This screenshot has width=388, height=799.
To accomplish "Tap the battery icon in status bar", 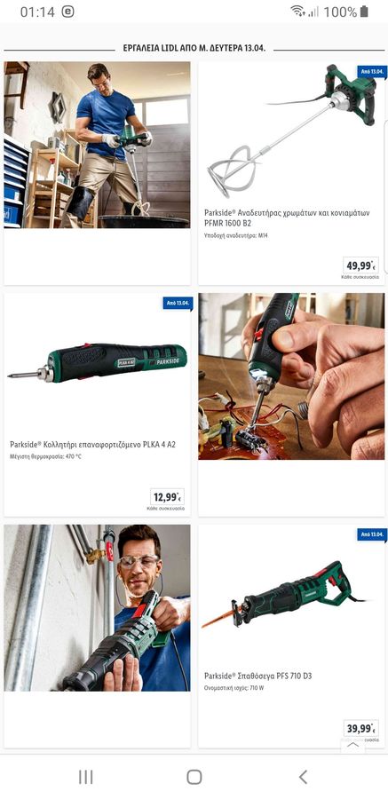I will pyautogui.click(x=363, y=12).
